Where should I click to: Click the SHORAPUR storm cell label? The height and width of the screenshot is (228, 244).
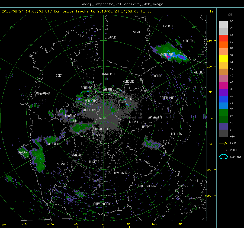[x=167, y=55]
